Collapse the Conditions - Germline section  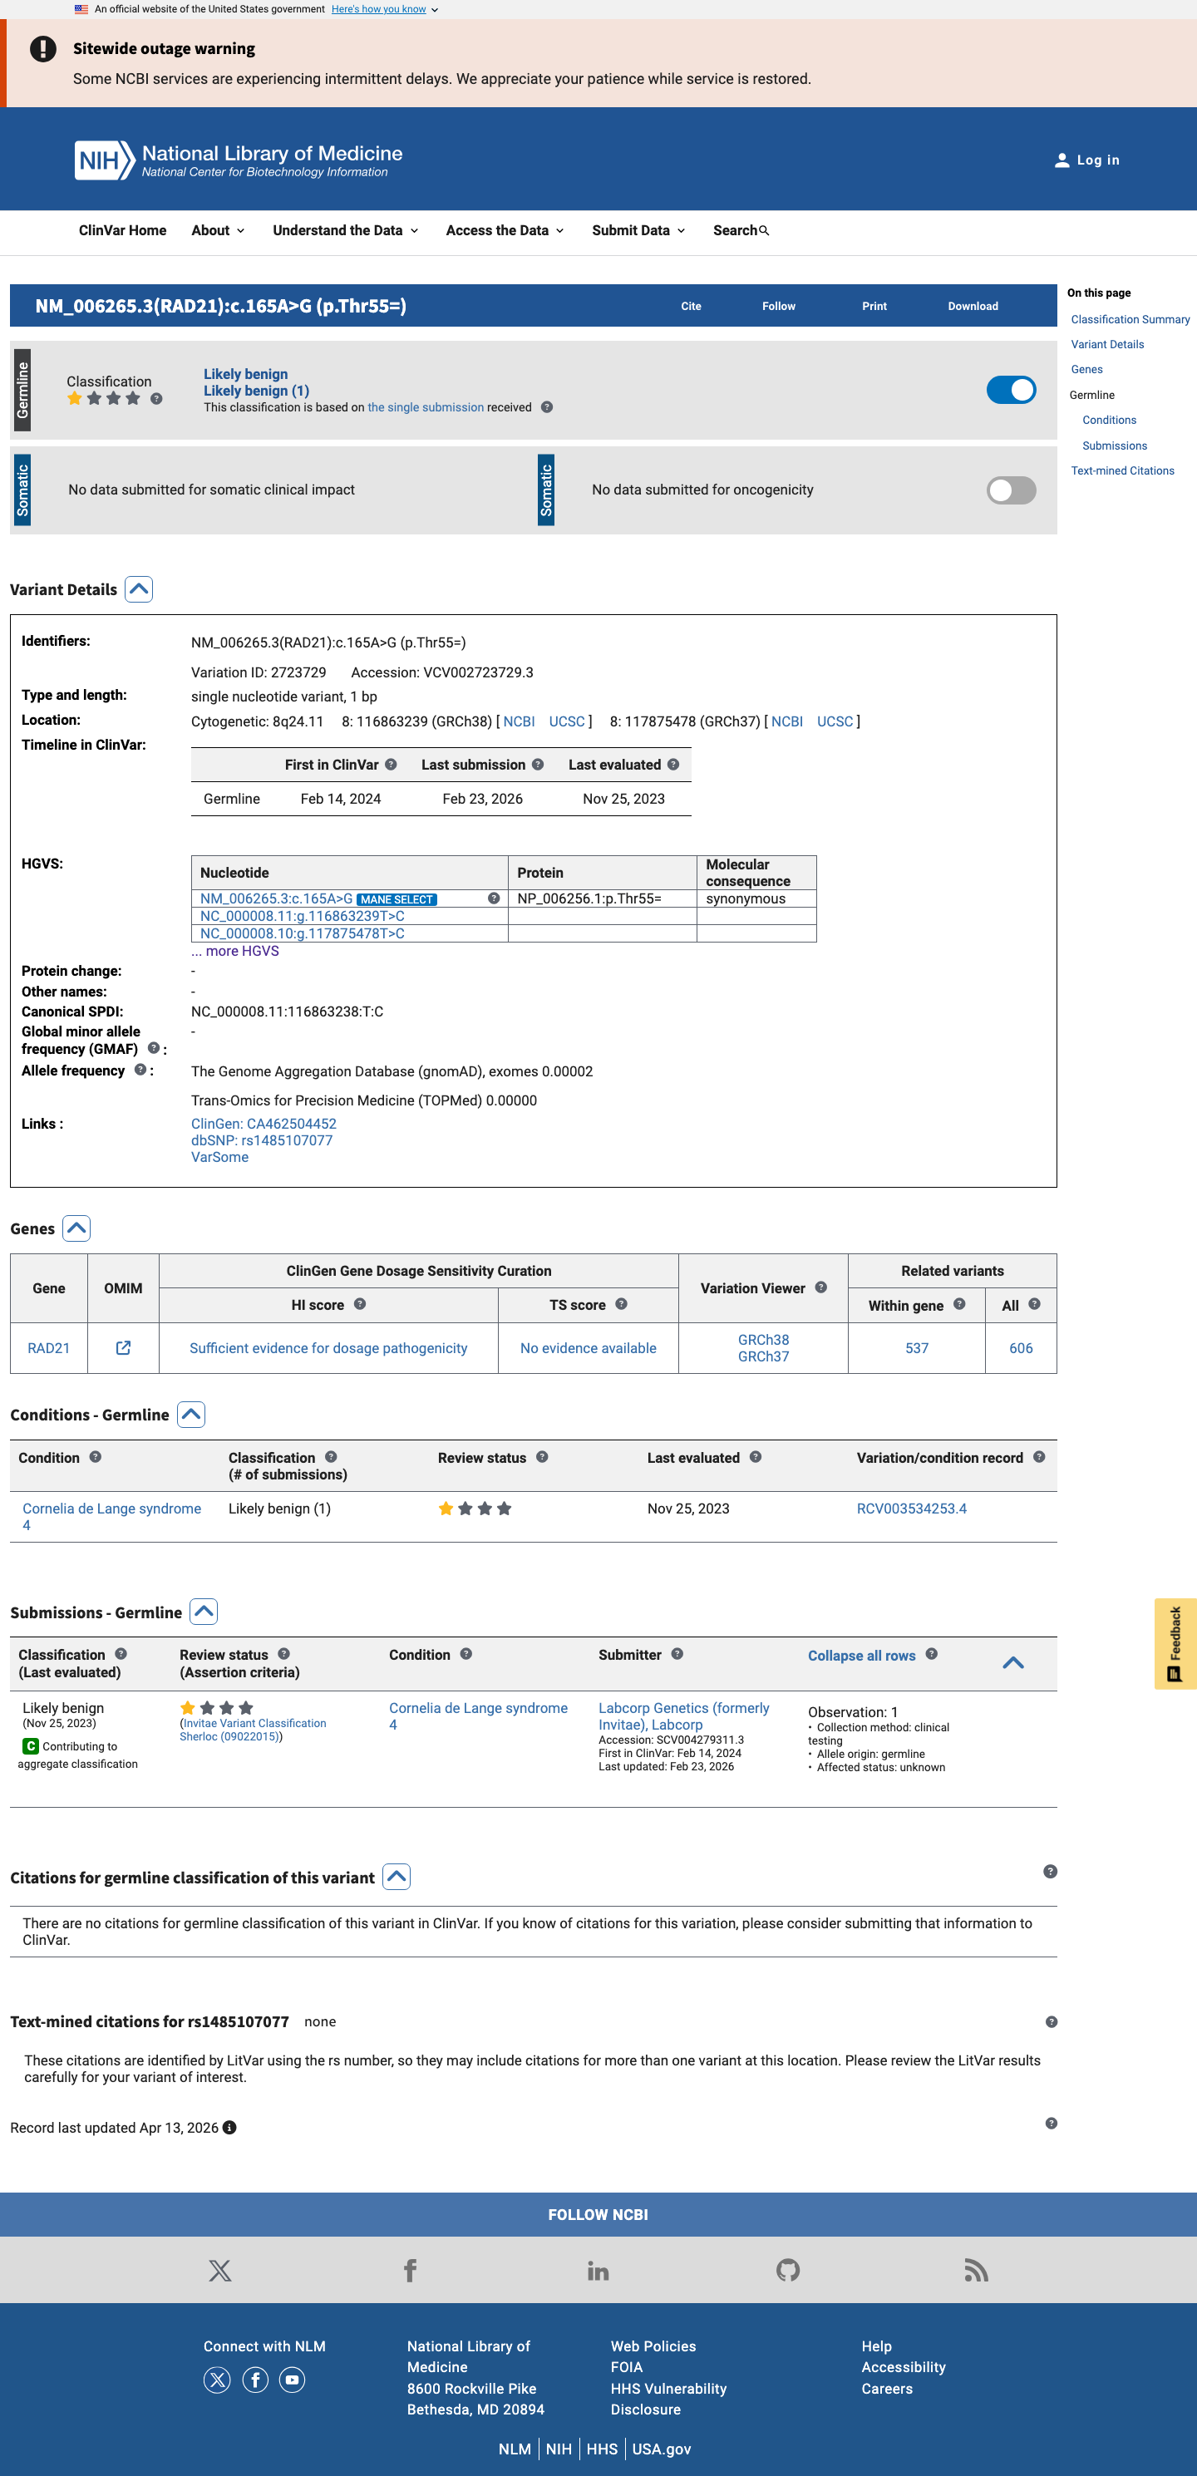click(191, 1415)
